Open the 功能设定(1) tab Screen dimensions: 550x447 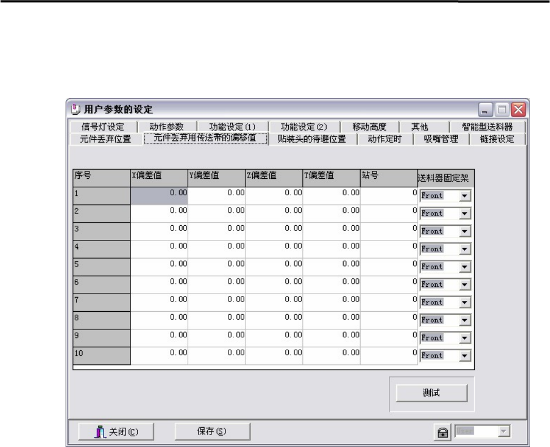tap(232, 127)
